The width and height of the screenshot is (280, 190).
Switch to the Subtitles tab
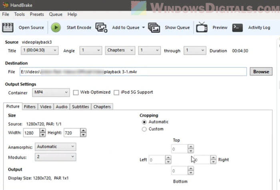click(x=80, y=107)
